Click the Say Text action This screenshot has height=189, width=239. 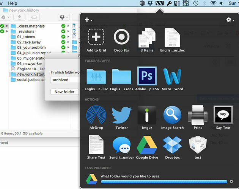[x=223, y=115]
